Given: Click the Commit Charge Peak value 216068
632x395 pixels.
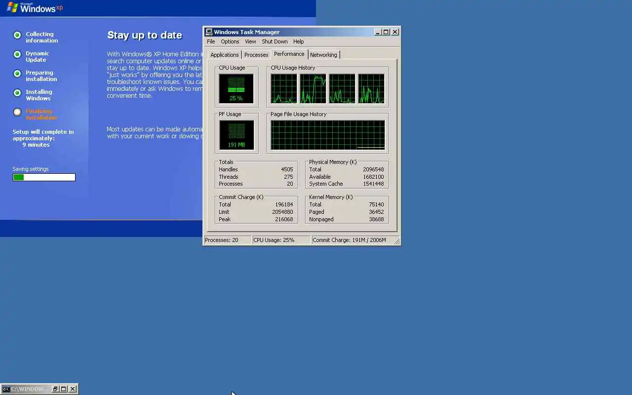Looking at the screenshot, I should [x=284, y=219].
